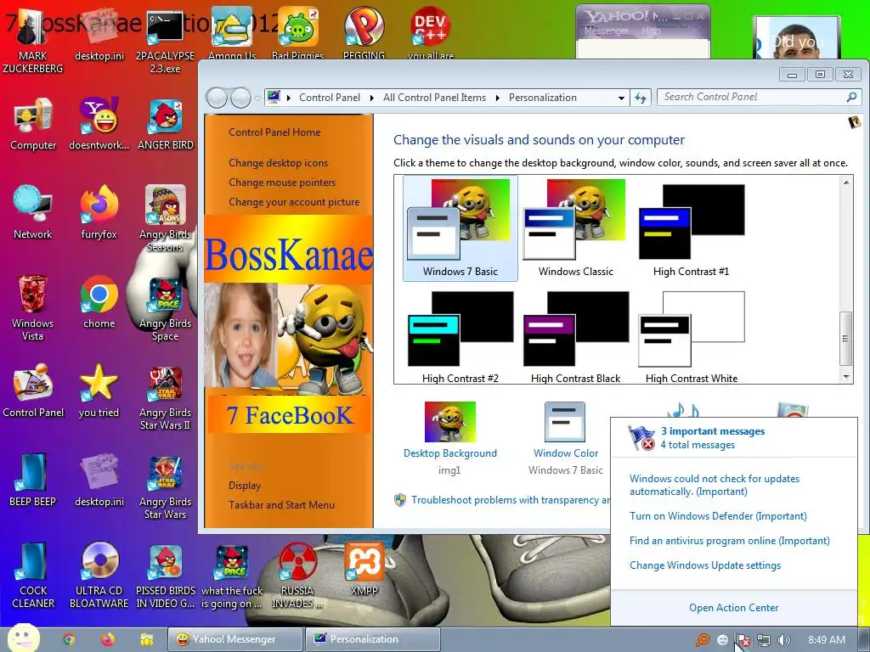Open the address bar history dropdown
Image resolution: width=870 pixels, height=652 pixels.
click(x=621, y=98)
